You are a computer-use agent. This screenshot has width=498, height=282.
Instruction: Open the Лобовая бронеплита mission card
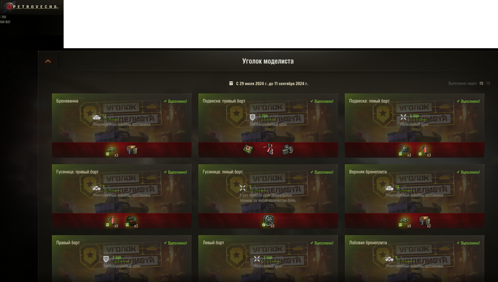(415, 259)
